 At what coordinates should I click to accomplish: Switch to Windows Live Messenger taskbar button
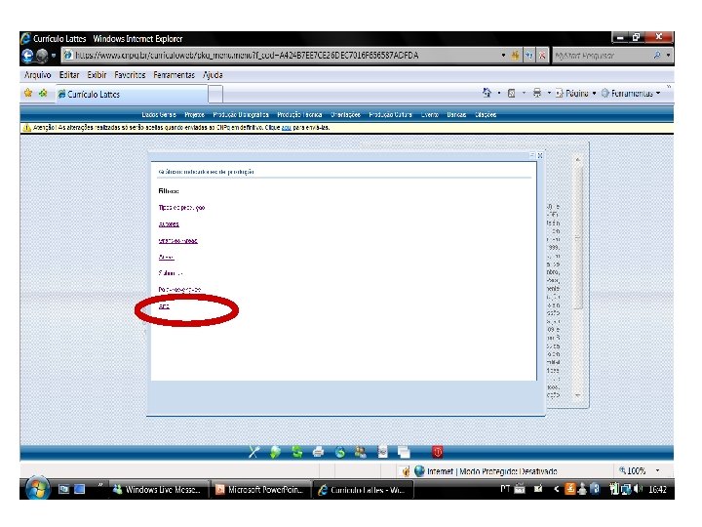click(158, 489)
